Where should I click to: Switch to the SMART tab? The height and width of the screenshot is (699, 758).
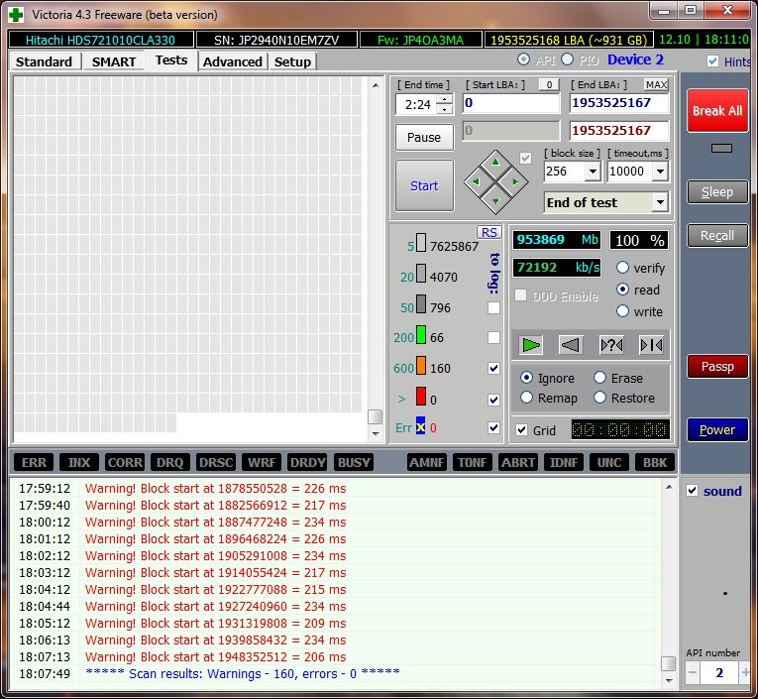pos(114,61)
